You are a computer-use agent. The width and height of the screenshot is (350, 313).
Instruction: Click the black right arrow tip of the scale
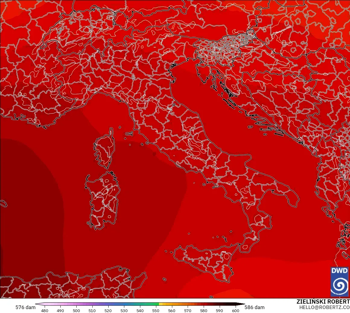(240, 304)
